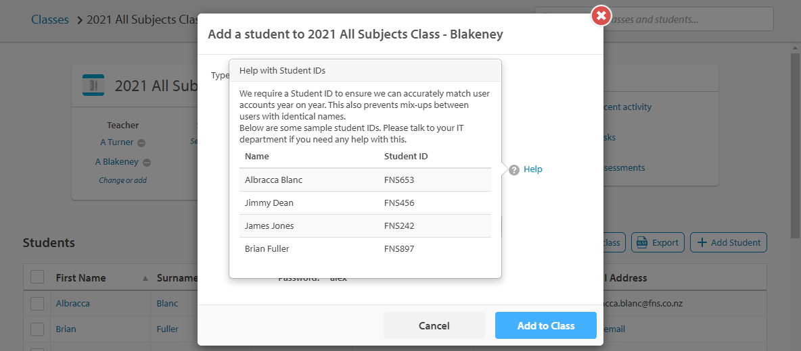Click the Help question mark icon
This screenshot has height=351, width=801.
[514, 169]
